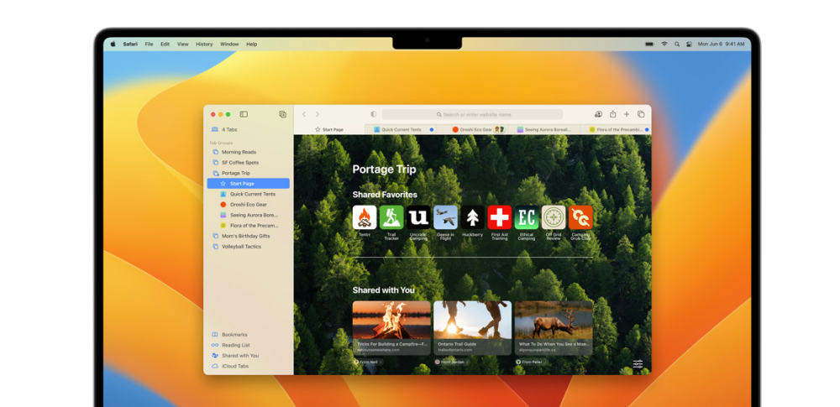The height and width of the screenshot is (407, 840).
Task: Open the From Jordan link
Action: click(x=451, y=362)
